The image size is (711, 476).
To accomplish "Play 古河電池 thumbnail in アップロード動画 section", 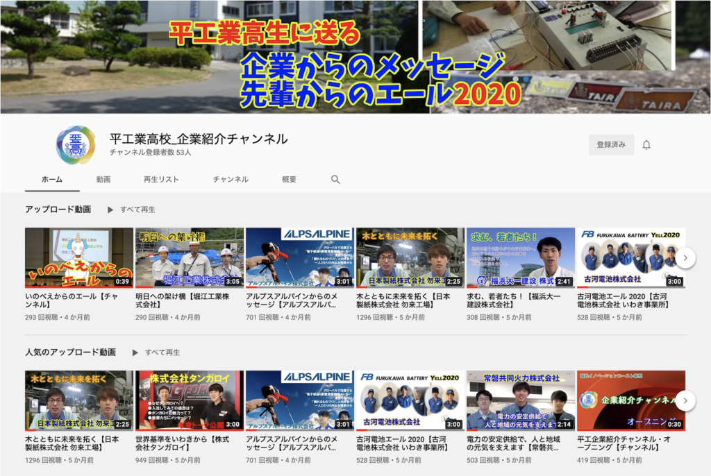I will pos(631,257).
